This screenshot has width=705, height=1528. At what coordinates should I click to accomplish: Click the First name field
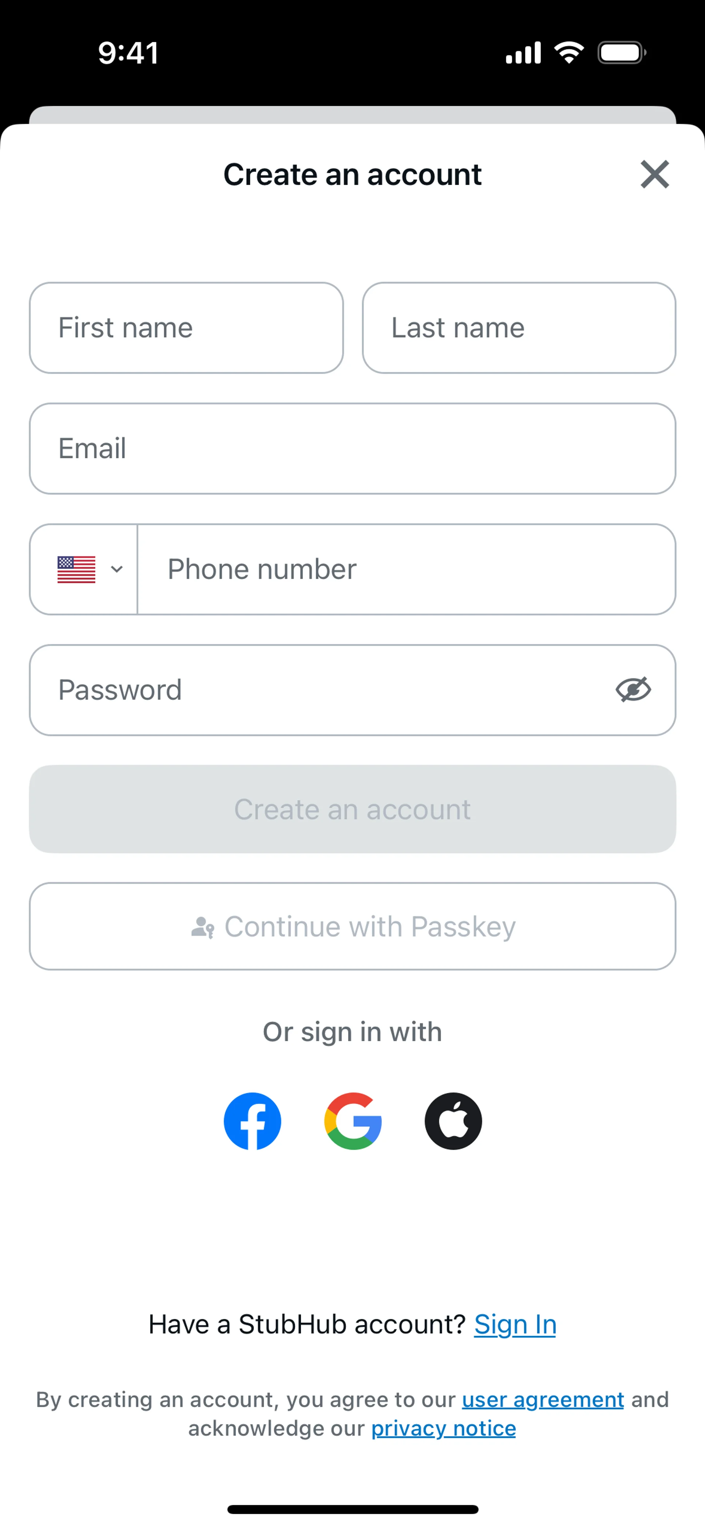tap(186, 328)
